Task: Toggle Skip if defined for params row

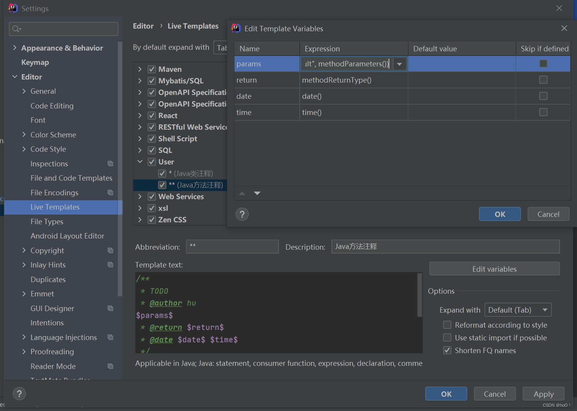Action: [543, 64]
